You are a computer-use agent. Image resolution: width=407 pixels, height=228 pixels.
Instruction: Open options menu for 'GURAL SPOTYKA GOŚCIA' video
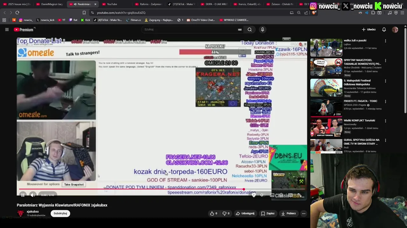(385, 140)
